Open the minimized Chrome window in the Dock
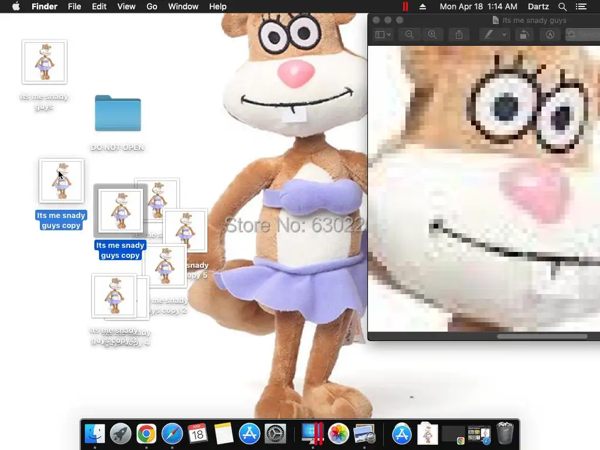Image resolution: width=600 pixels, height=450 pixels. point(453,435)
